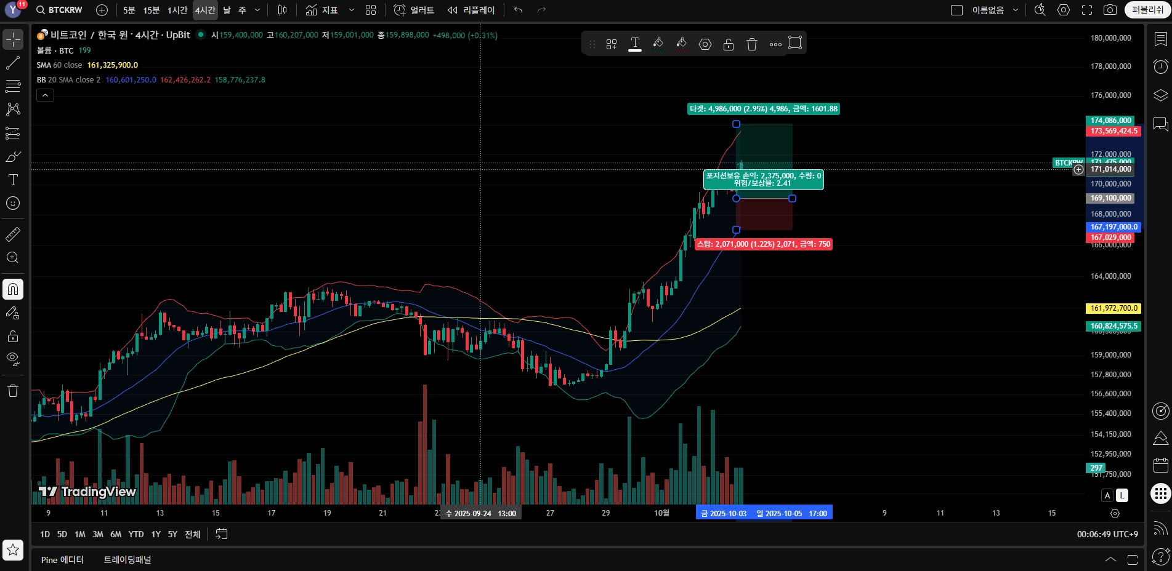Take a chart snapshot with camera icon

click(1110, 10)
